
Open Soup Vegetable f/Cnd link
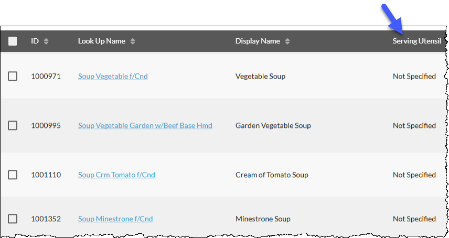113,77
